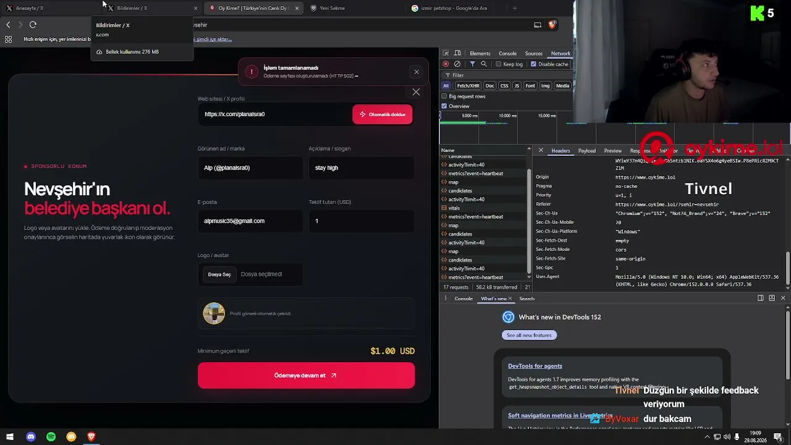Open the network search magnifier
The width and height of the screenshot is (791, 445).
[484, 64]
